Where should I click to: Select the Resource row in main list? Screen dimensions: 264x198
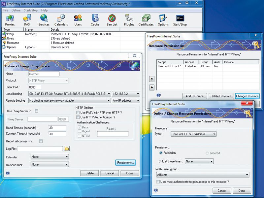(61, 43)
